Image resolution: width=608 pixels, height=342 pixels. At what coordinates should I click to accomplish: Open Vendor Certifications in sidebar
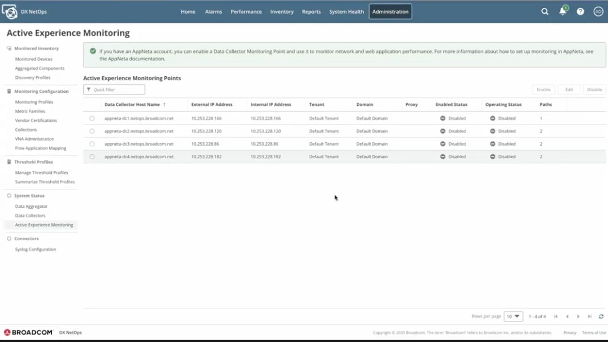tap(36, 121)
